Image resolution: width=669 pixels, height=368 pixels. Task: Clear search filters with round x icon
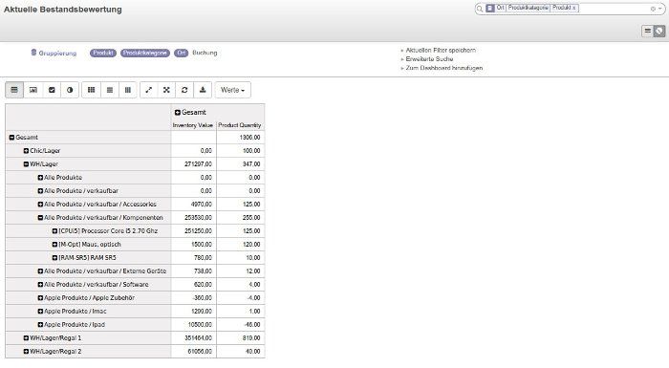653,9
